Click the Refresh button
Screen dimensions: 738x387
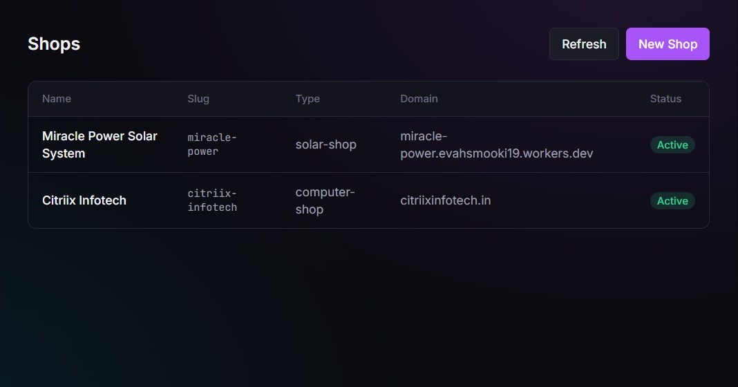click(x=584, y=44)
